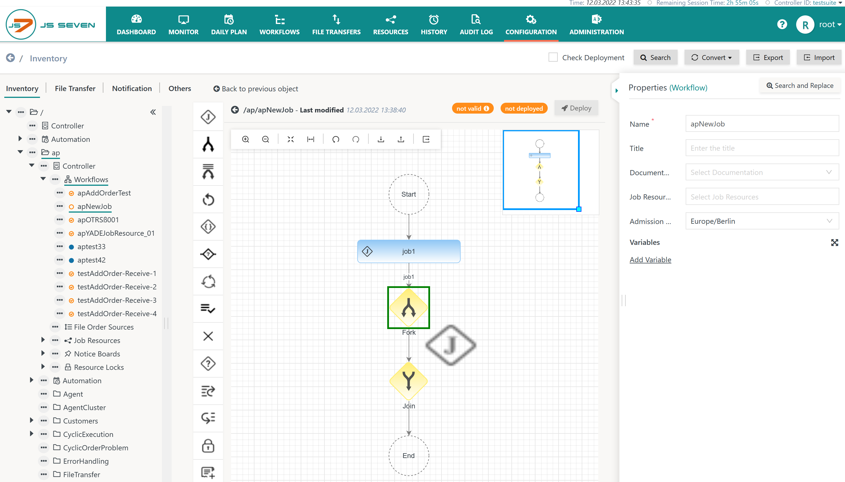The image size is (845, 482).
Task: Select the Cycle instruction tool
Action: [x=208, y=282]
